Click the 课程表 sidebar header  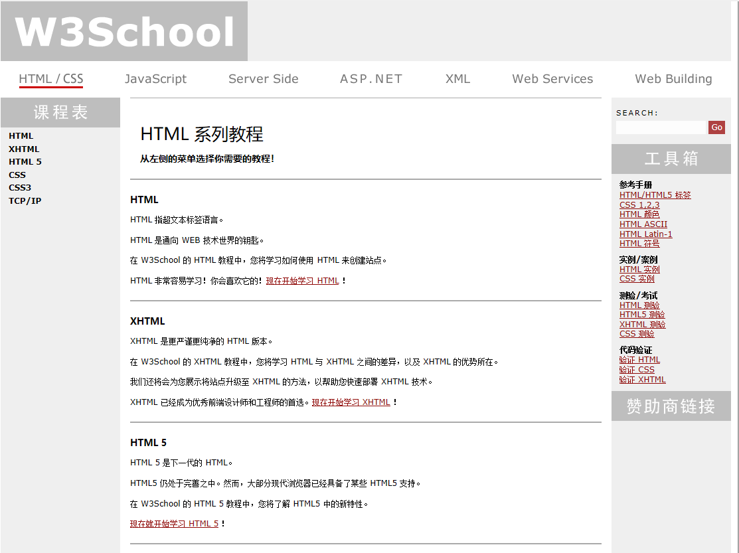(60, 113)
